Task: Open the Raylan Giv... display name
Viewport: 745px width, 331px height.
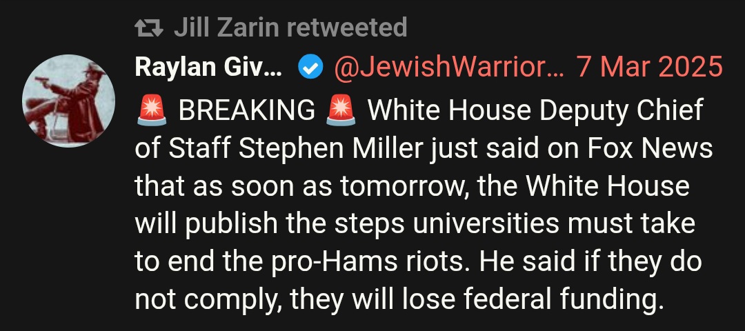Action: point(208,67)
